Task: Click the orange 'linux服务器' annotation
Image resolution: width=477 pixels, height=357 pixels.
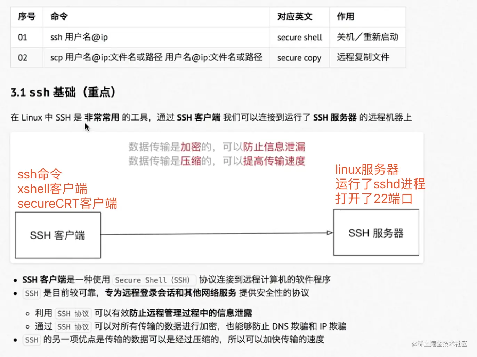Action: pos(367,169)
